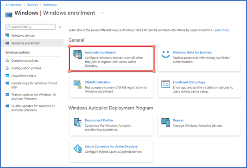This screenshot has width=247, height=168.
Task: Click the Windows Hello smiley face icon
Action: point(165,54)
